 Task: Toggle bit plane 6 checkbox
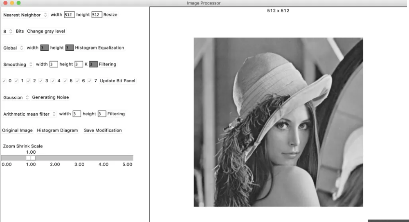tap(77, 81)
